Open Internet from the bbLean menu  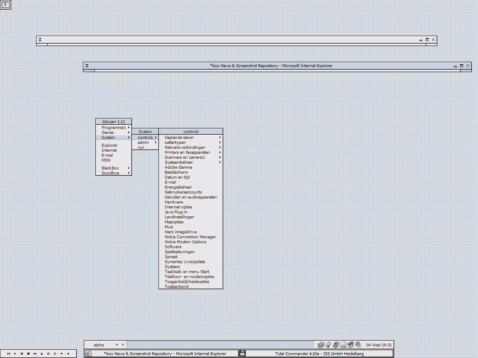(114, 150)
